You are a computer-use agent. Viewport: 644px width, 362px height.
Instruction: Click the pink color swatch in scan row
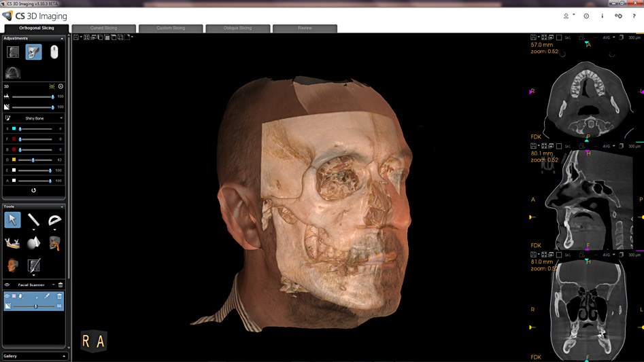pos(14,296)
